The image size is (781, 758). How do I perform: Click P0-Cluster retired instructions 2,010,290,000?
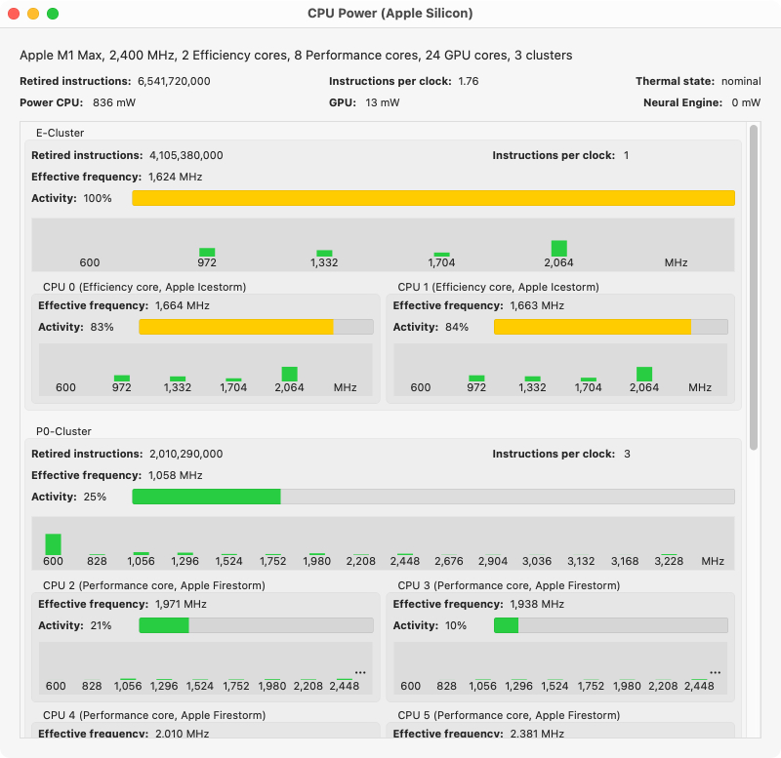186,454
